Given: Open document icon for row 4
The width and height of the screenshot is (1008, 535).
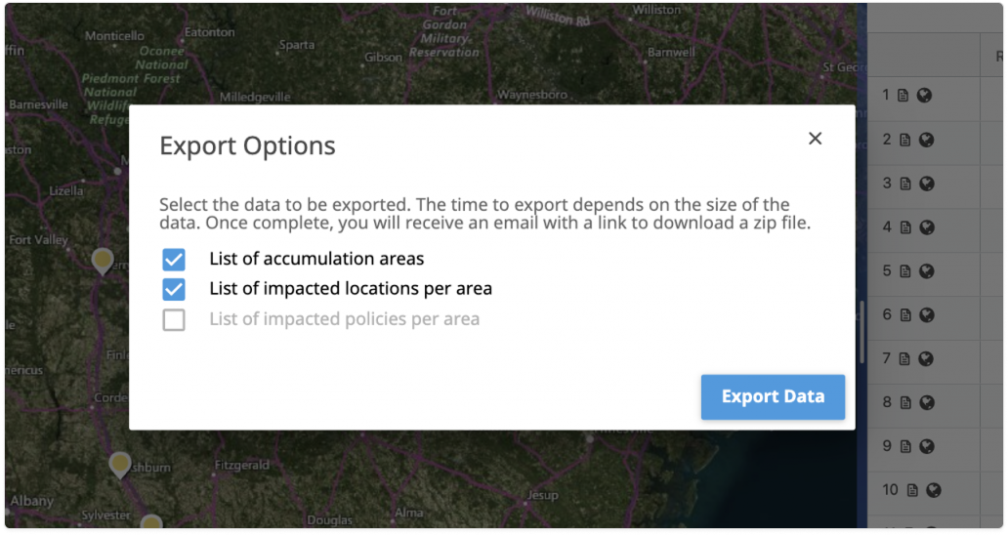Looking at the screenshot, I should (903, 227).
